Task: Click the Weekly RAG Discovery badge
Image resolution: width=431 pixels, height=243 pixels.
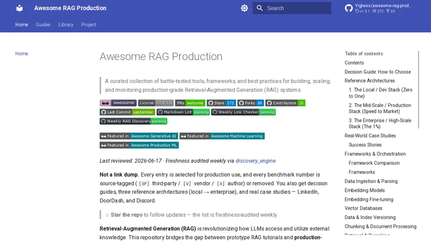Action: coord(134,121)
